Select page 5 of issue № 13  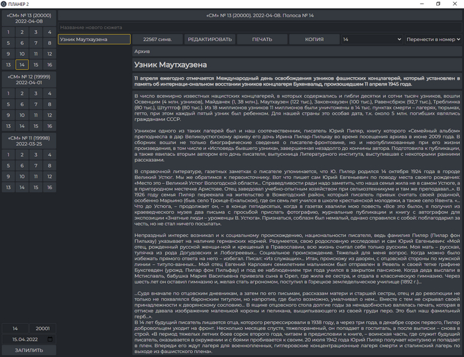click(x=8, y=43)
